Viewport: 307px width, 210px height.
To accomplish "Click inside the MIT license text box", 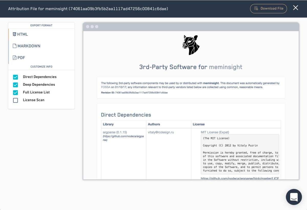I will [x=240, y=154].
